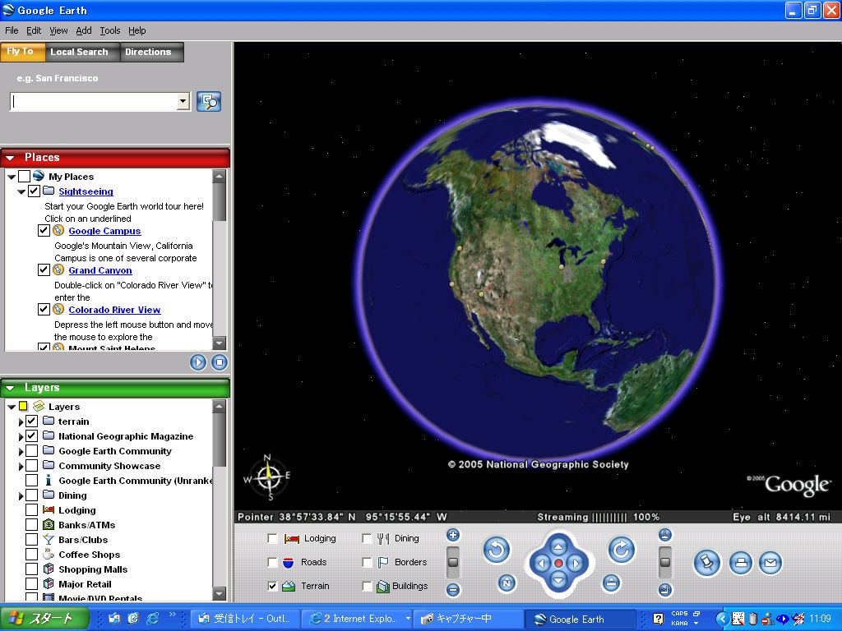Enable Buildings in the bottom toolbar
The image size is (842, 631).
coord(367,586)
